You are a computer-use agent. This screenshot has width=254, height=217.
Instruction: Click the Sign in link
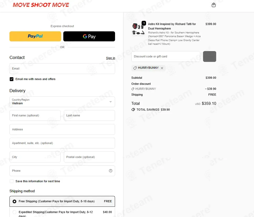tap(111, 58)
